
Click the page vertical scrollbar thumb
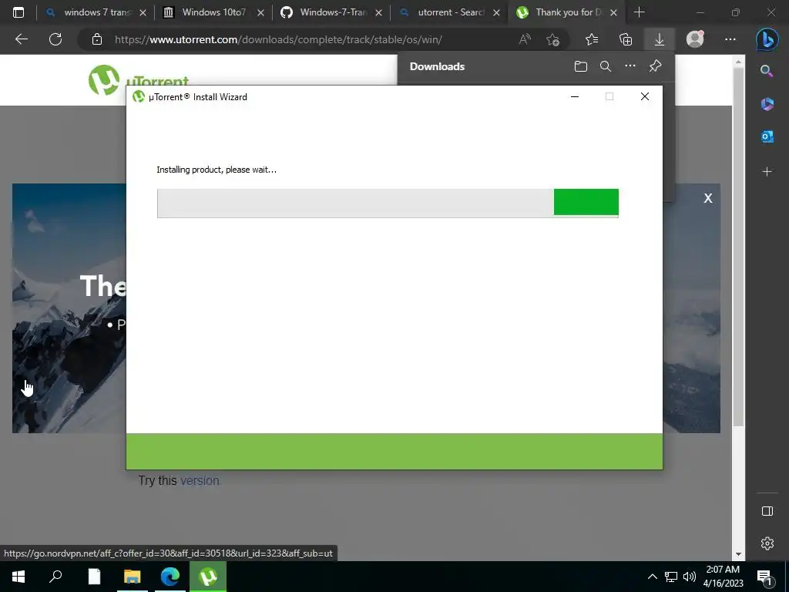pos(738,247)
